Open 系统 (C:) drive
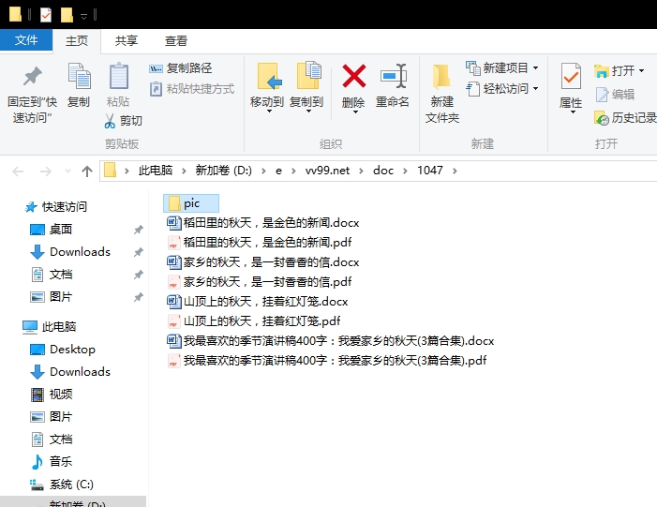The height and width of the screenshot is (507, 657). pyautogui.click(x=62, y=485)
